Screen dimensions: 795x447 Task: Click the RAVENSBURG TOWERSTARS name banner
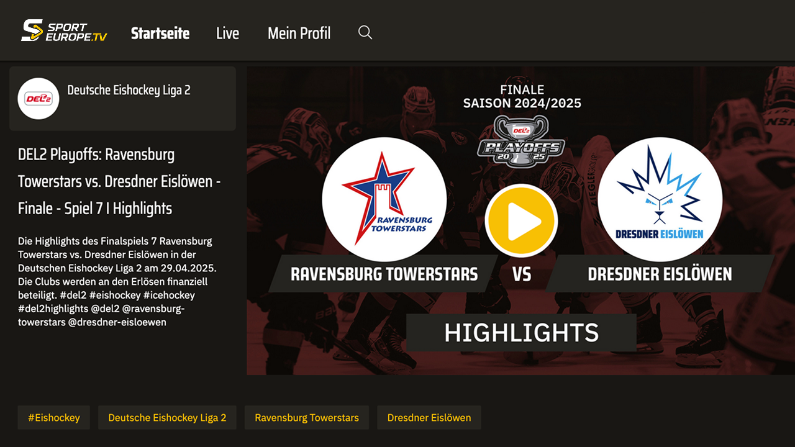click(384, 274)
